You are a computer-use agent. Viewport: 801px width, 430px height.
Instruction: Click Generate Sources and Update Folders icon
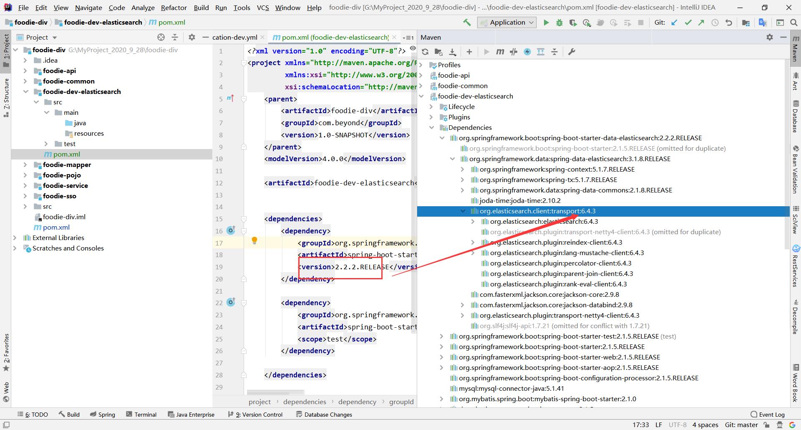[x=438, y=52]
